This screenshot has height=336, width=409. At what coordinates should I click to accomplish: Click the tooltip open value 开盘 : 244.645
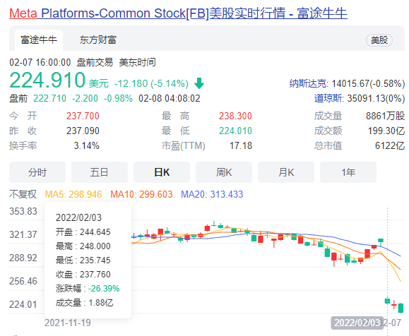point(83,232)
